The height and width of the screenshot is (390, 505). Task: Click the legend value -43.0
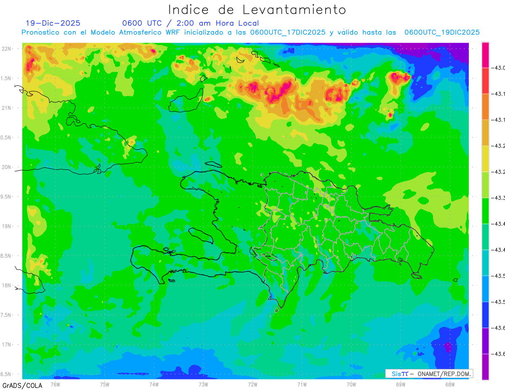pyautogui.click(x=498, y=68)
